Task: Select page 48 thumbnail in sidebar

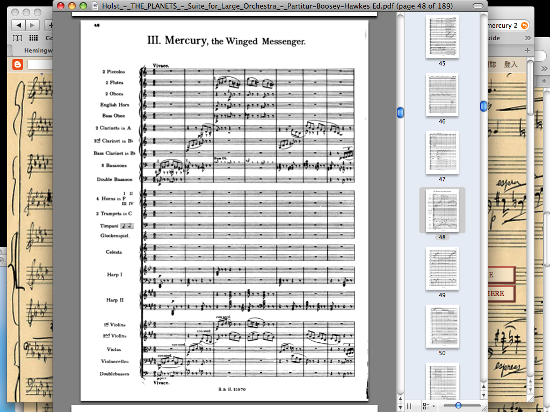Action: tap(442, 210)
